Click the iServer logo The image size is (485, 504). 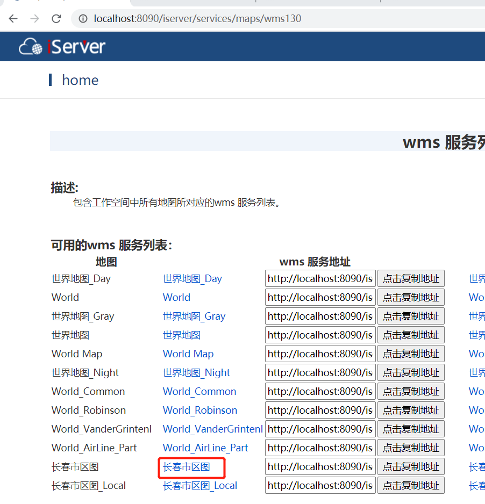(62, 47)
